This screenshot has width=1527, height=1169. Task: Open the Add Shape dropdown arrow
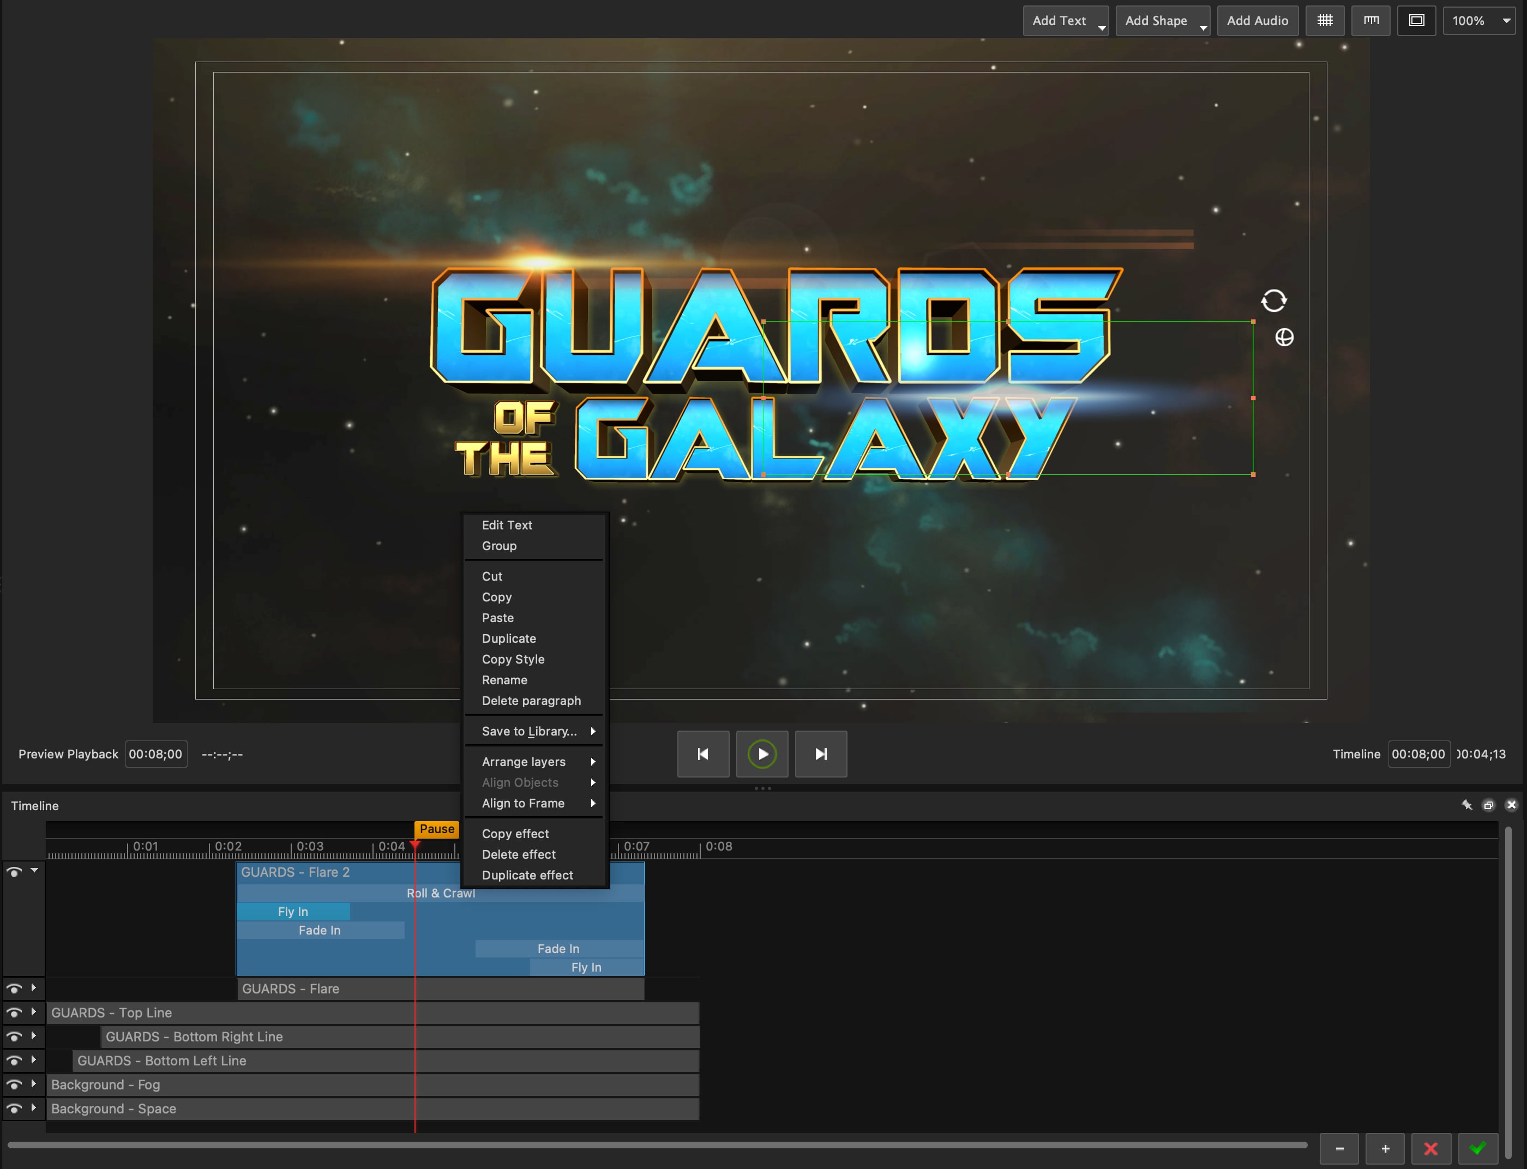point(1203,28)
